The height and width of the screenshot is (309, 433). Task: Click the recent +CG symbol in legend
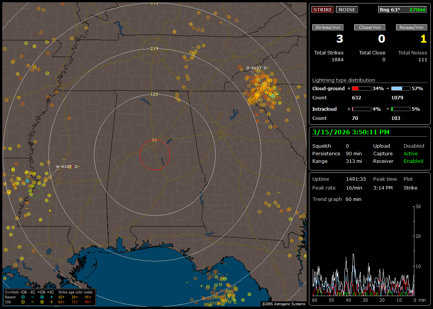tap(42, 297)
